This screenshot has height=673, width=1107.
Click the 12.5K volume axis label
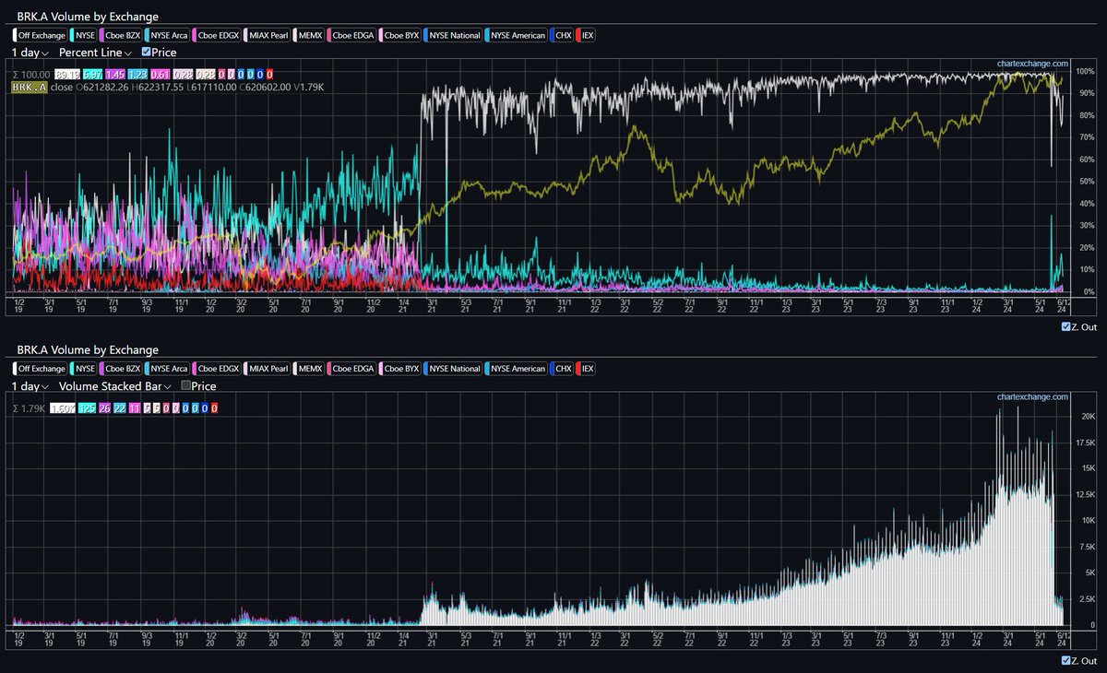[1084, 495]
